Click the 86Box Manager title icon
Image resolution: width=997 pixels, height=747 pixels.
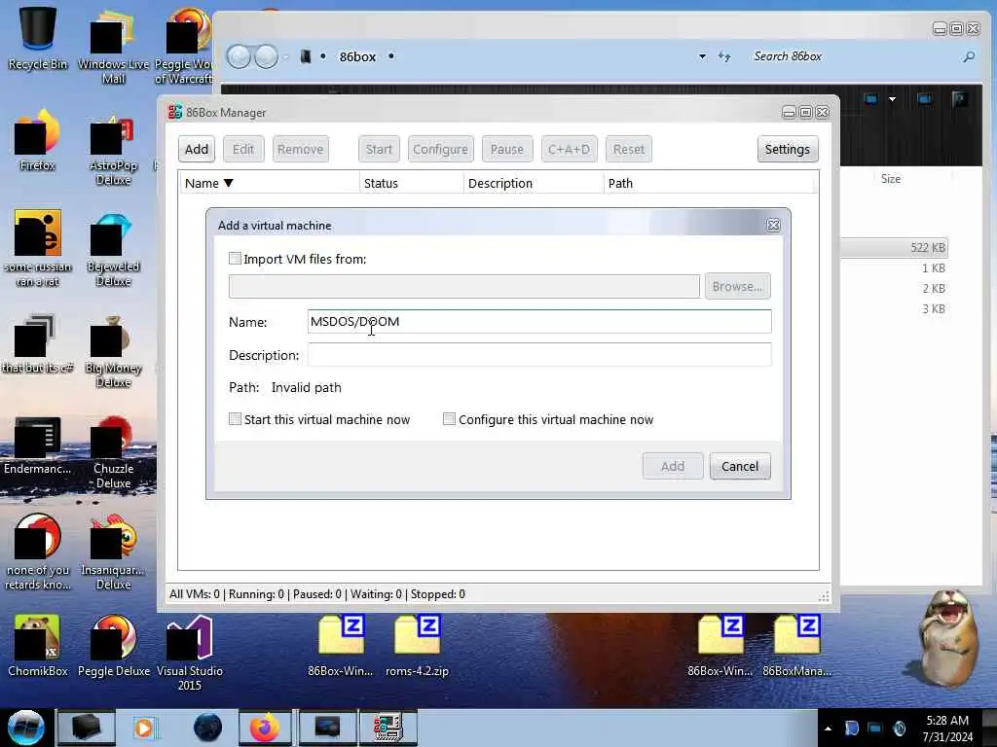(175, 113)
